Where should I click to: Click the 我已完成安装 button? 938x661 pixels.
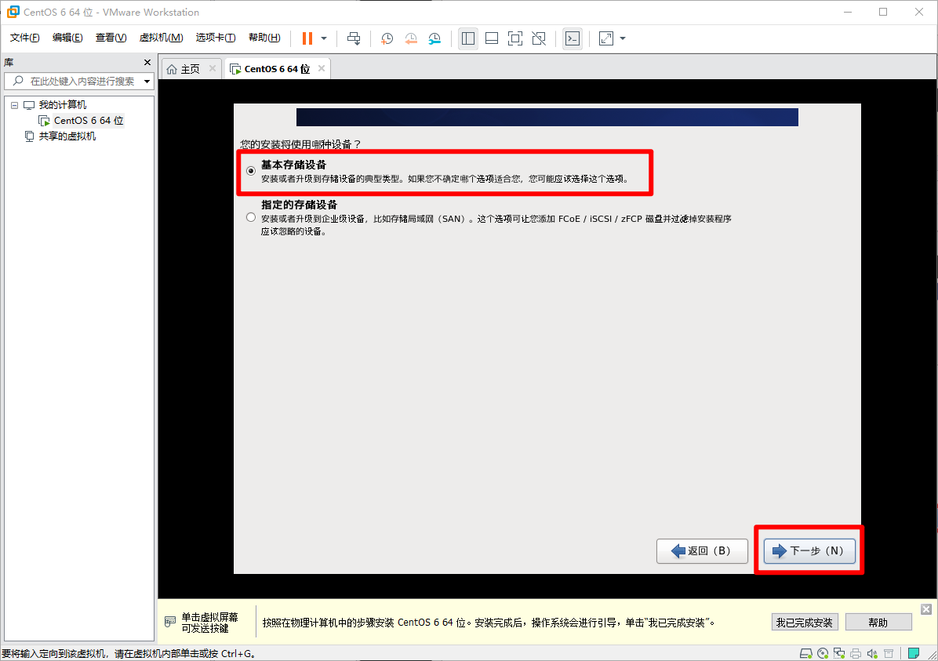[x=805, y=623]
